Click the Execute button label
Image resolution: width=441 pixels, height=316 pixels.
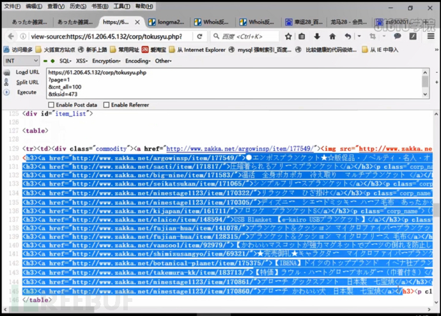27,92
